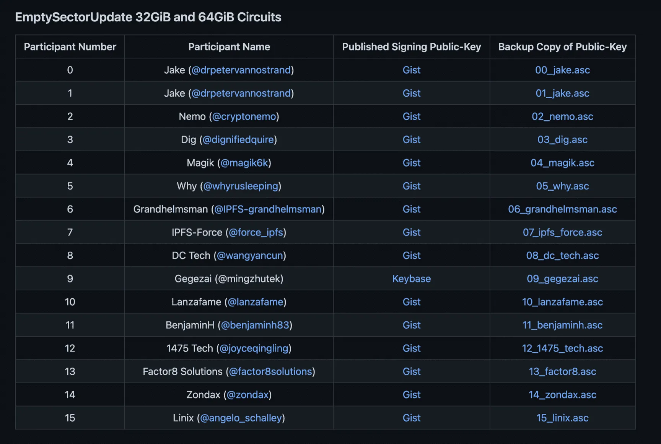Open the 00_jake.asc backup key file
Image resolution: width=661 pixels, height=444 pixels.
[x=562, y=70]
